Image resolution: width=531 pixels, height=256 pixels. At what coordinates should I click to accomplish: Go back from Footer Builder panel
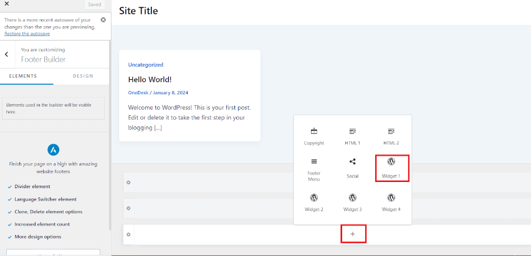click(6, 54)
